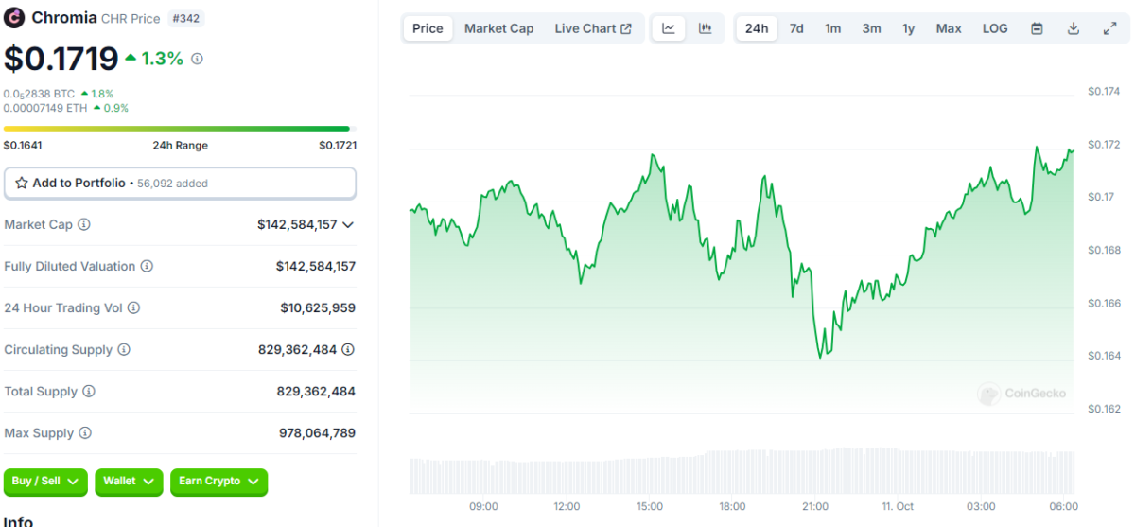
Task: Show 24 Hour Trading Vol info icon
Action: (x=133, y=307)
